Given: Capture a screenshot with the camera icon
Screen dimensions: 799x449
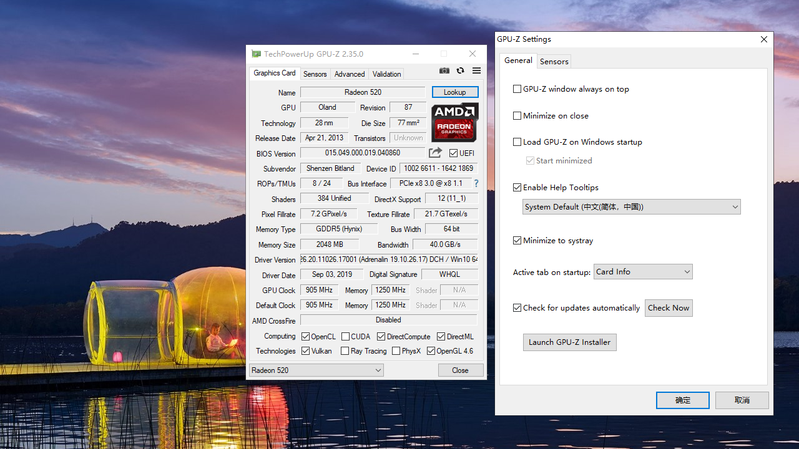Looking at the screenshot, I should point(444,70).
